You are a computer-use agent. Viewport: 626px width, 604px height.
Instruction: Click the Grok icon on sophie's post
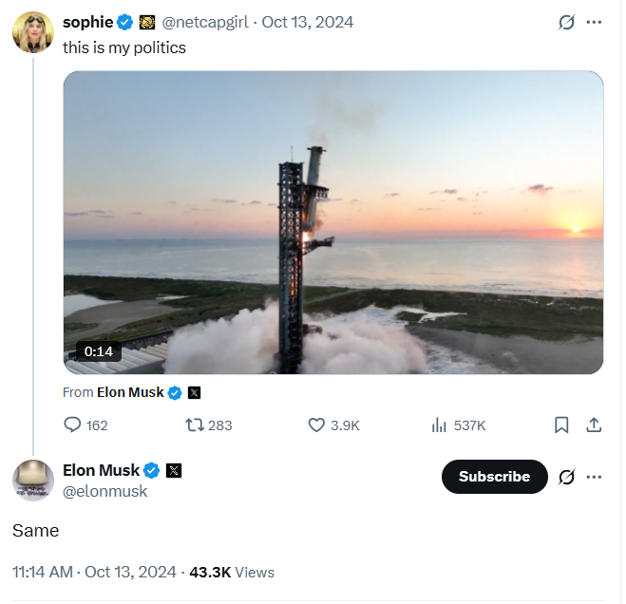point(566,22)
